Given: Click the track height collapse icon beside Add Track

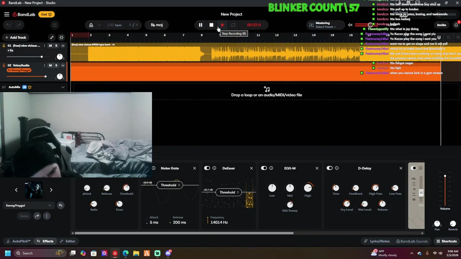Looking at the screenshot, I should [x=62, y=37].
